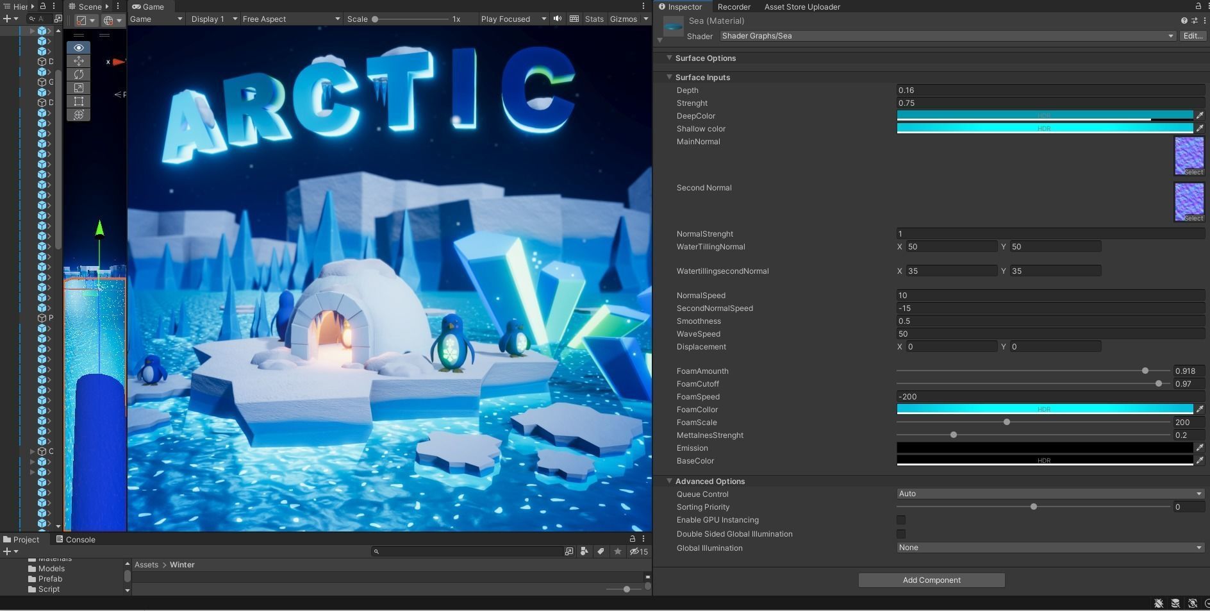Screen dimensions: 1210x611
Task: Open Global Illumination None dropdown
Action: click(1050, 548)
